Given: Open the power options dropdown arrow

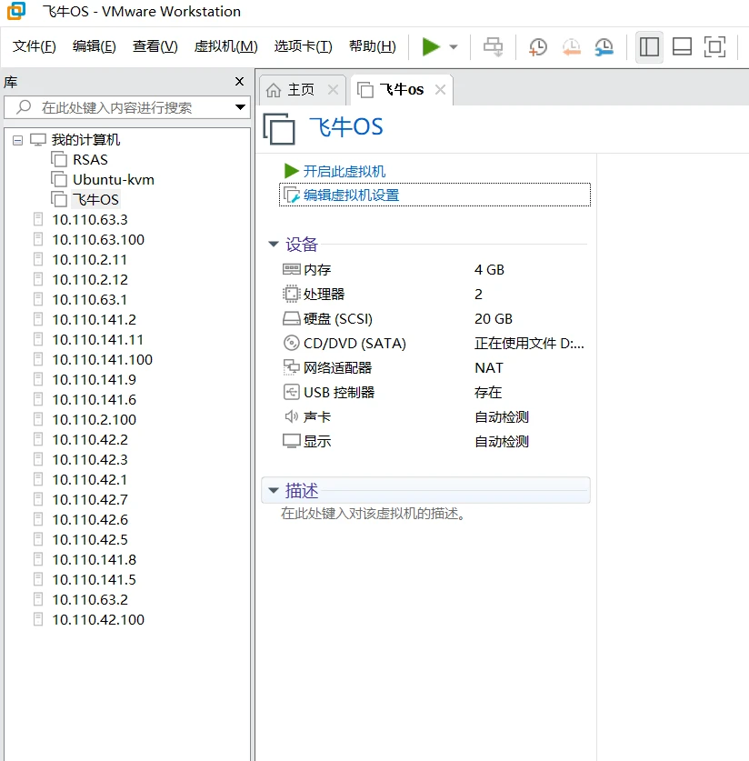Looking at the screenshot, I should (x=454, y=47).
